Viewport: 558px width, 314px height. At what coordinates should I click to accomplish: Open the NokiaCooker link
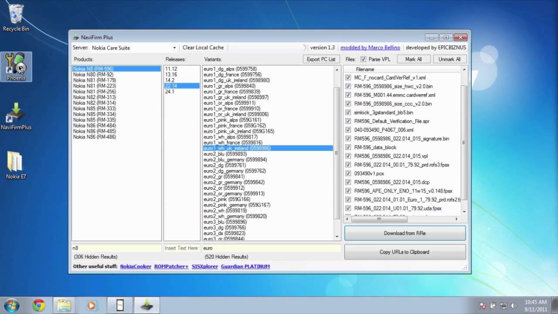point(136,266)
